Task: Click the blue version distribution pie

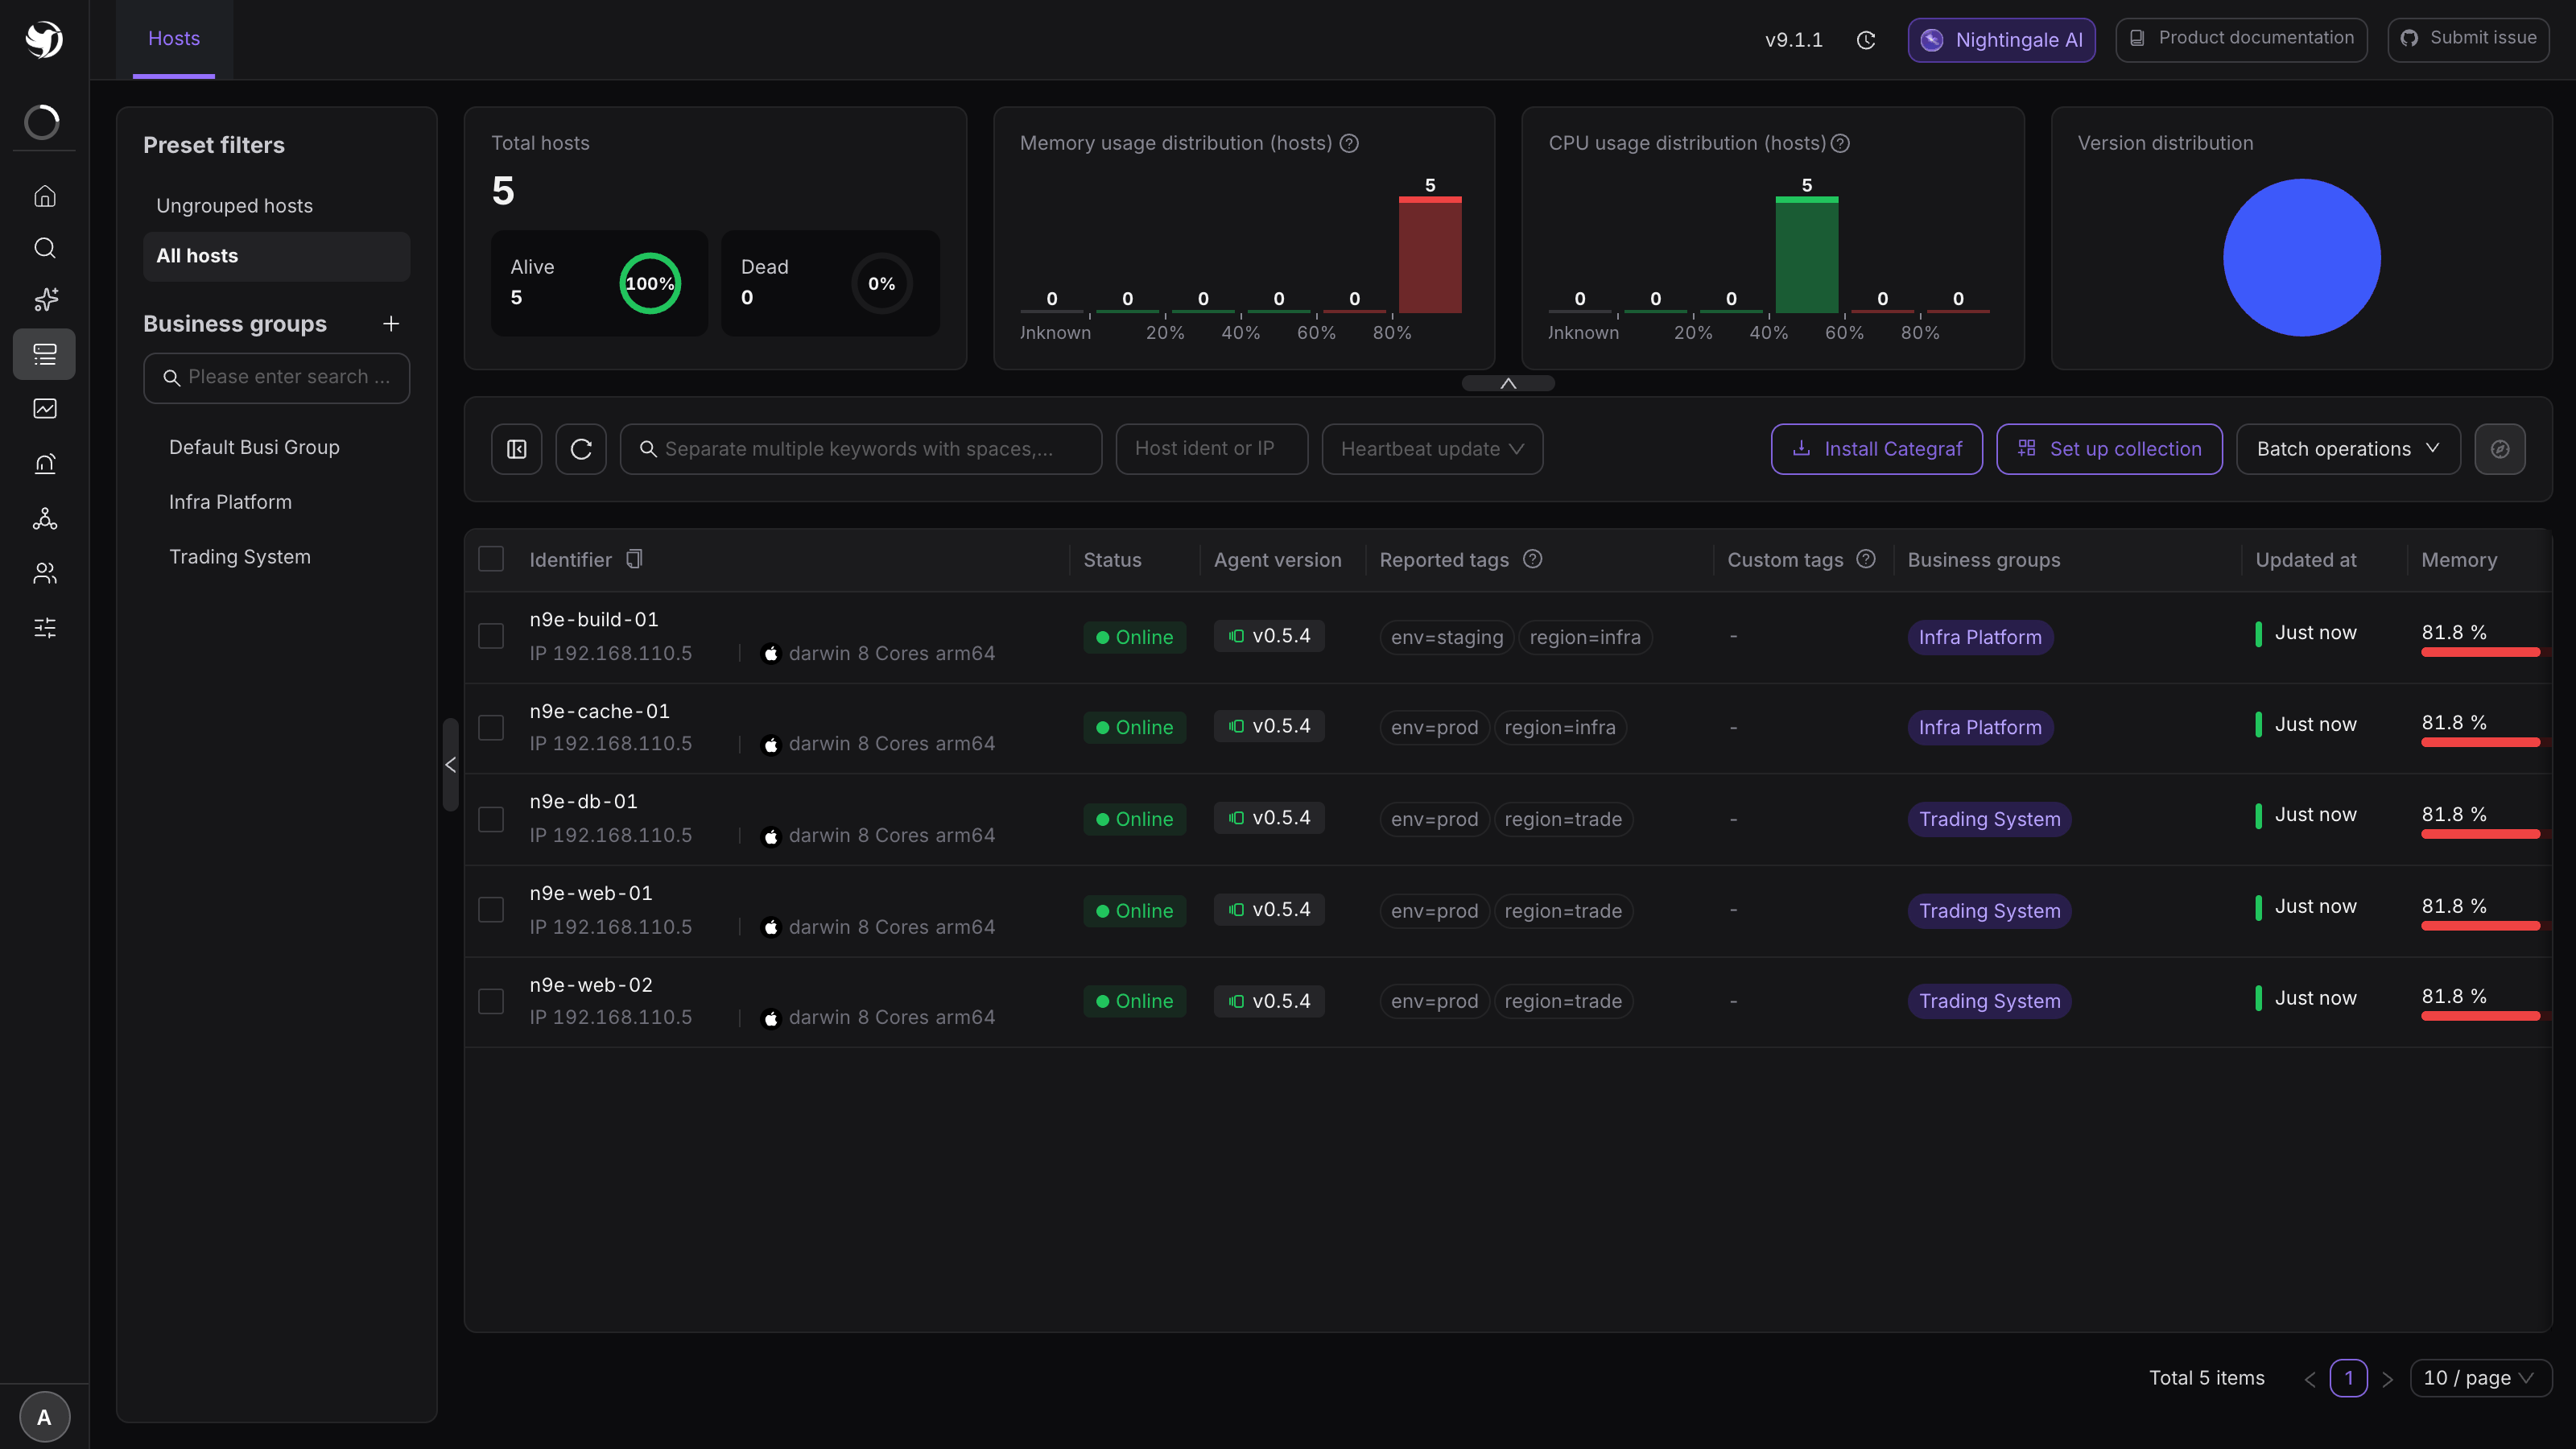Action: point(2301,258)
